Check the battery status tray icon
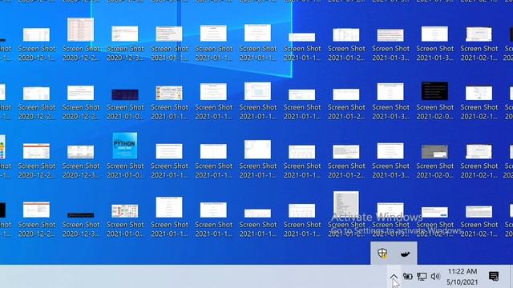This screenshot has height=288, width=513. pyautogui.click(x=407, y=277)
